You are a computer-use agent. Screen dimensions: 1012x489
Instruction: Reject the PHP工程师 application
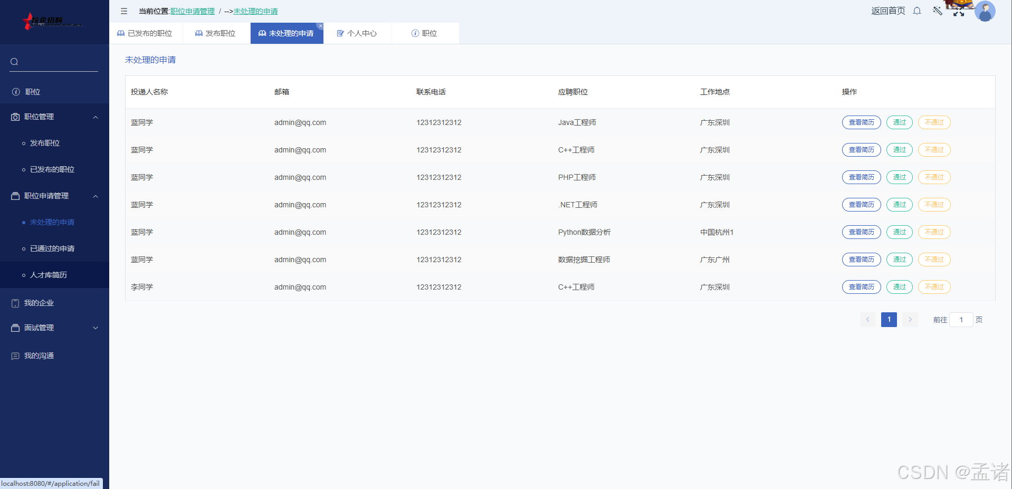coord(934,177)
